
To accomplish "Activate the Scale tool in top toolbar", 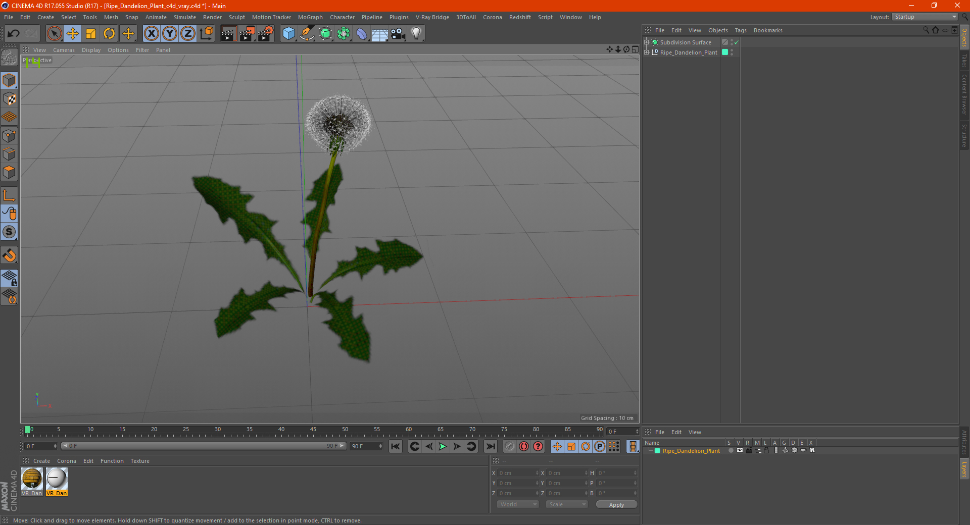I will click(91, 34).
